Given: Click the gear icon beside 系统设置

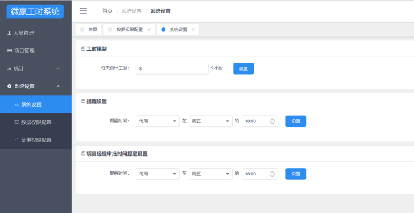Looking at the screenshot, I should point(10,86).
